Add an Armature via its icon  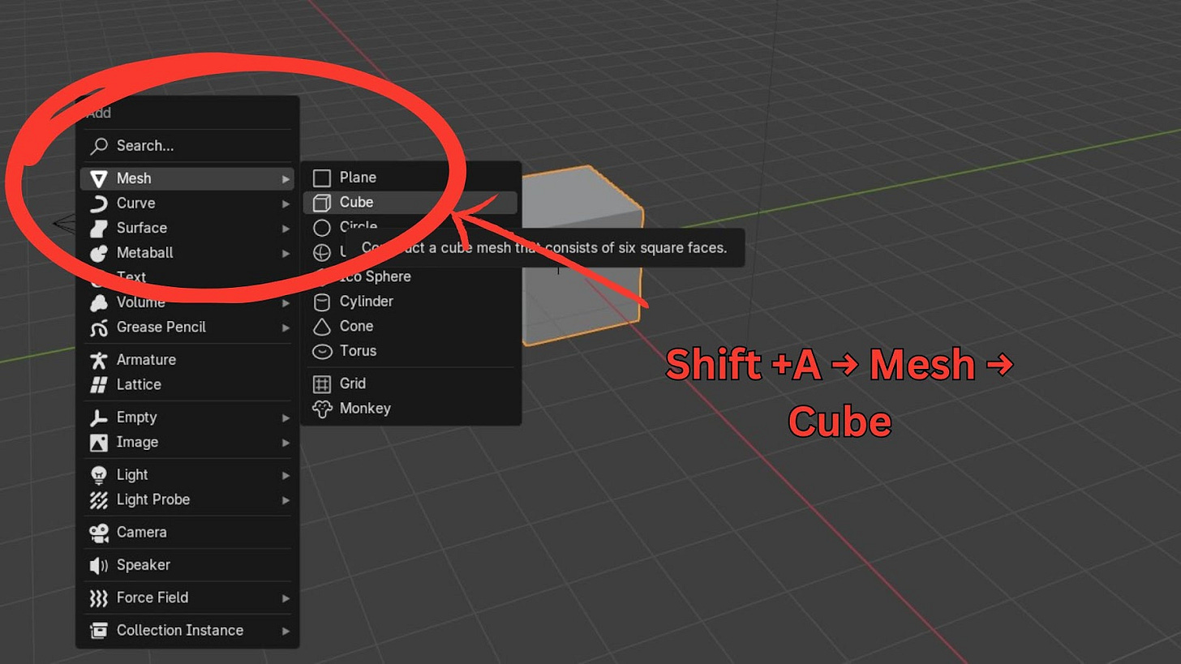pos(99,360)
